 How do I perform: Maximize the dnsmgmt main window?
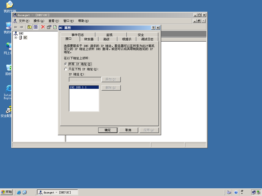pyautogui.click(x=199, y=15)
